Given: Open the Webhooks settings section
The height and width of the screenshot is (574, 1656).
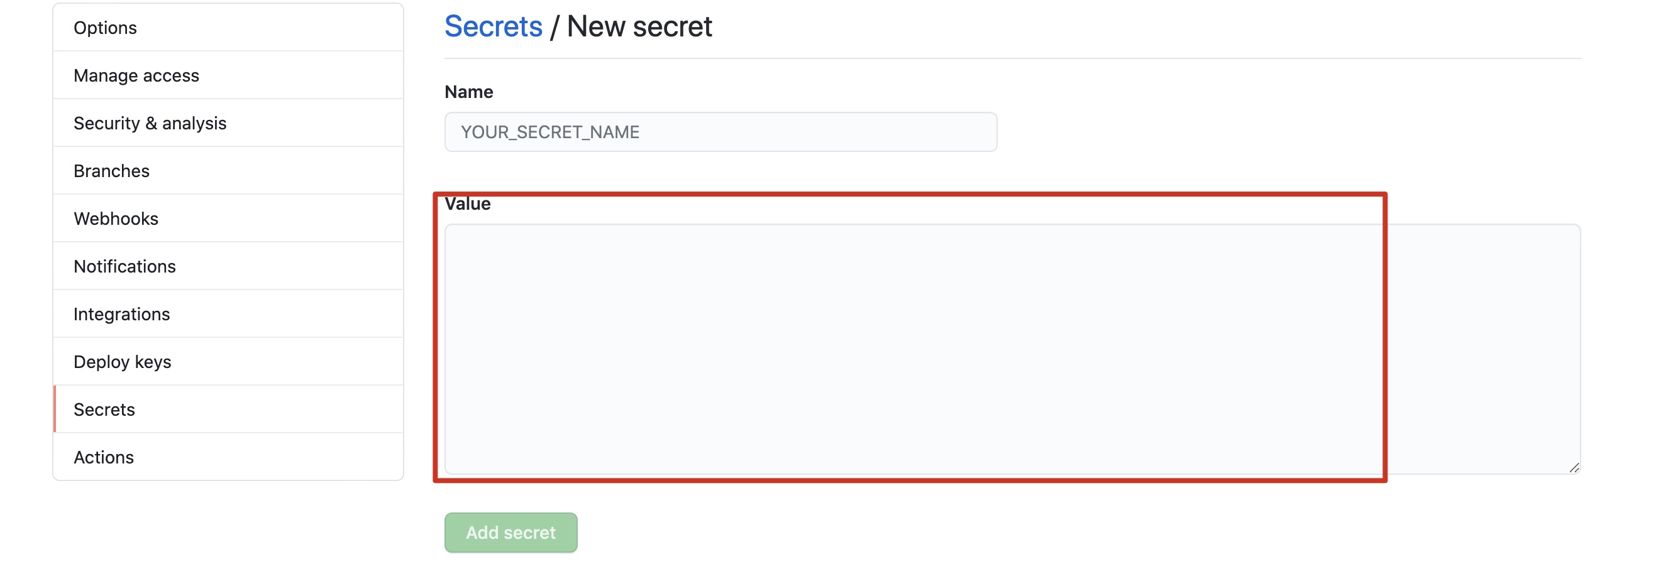Looking at the screenshot, I should (116, 219).
